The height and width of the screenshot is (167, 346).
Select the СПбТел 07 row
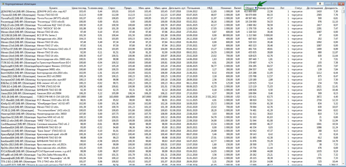171,49
